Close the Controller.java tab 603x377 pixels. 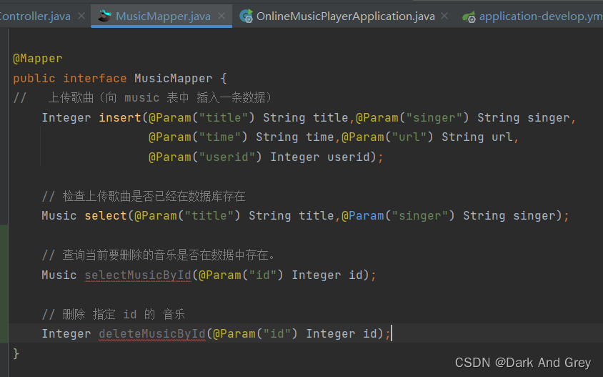pos(81,16)
